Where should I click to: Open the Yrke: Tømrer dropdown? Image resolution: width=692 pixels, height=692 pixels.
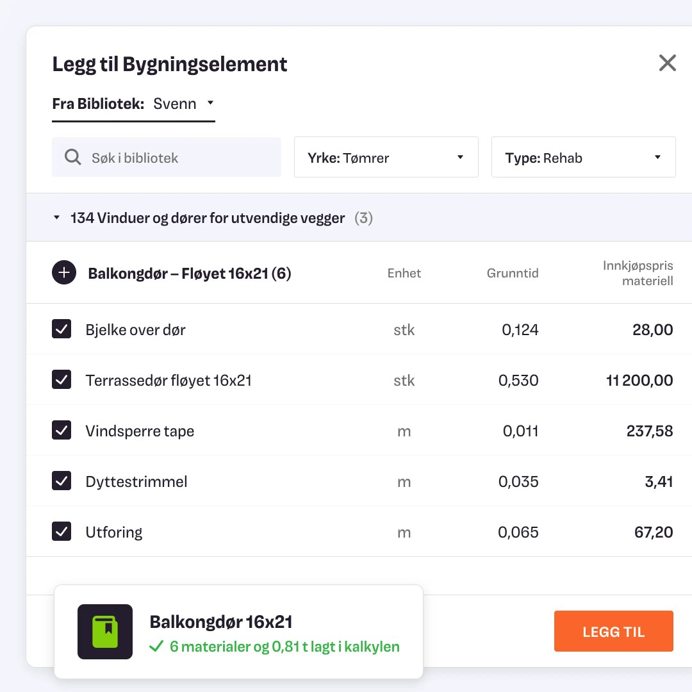click(386, 157)
